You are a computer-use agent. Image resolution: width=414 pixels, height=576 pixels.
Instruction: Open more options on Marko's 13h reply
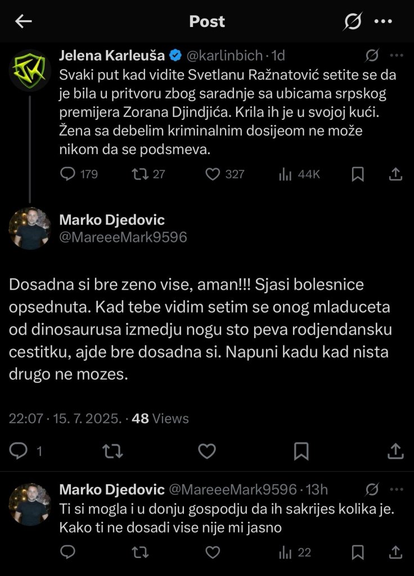click(397, 489)
